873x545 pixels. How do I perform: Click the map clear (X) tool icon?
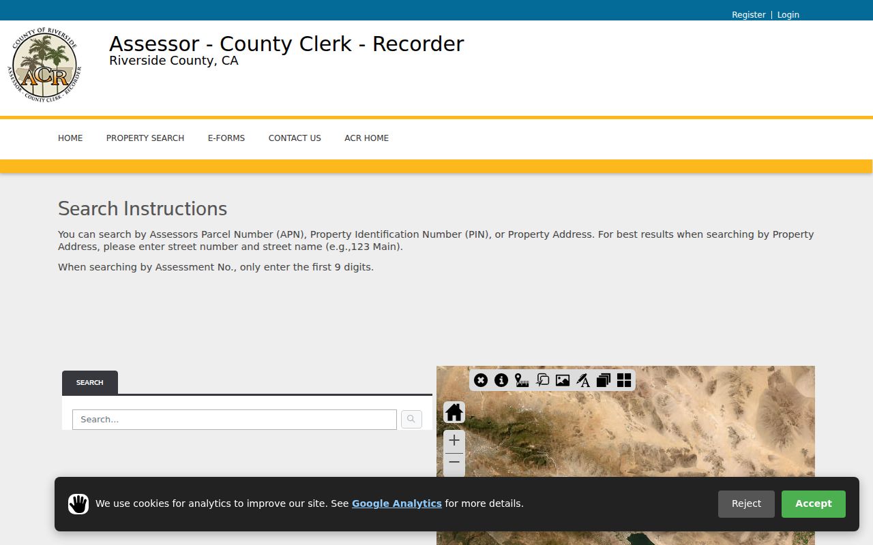click(x=481, y=380)
